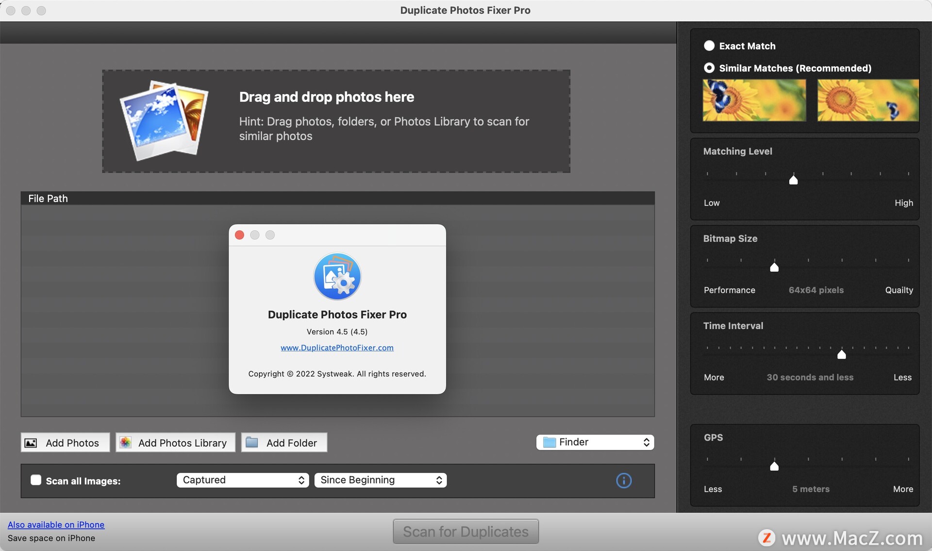Click the Photos Library flower icon
Screen dimensions: 932x551
click(125, 442)
